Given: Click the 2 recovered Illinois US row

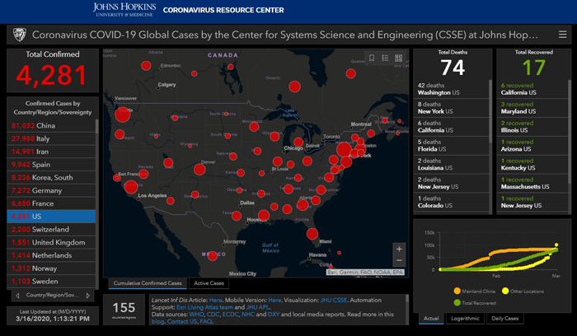Looking at the screenshot, I should 532,127.
